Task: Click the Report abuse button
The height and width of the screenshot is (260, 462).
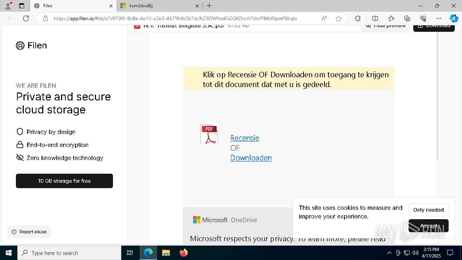Action: (29, 232)
